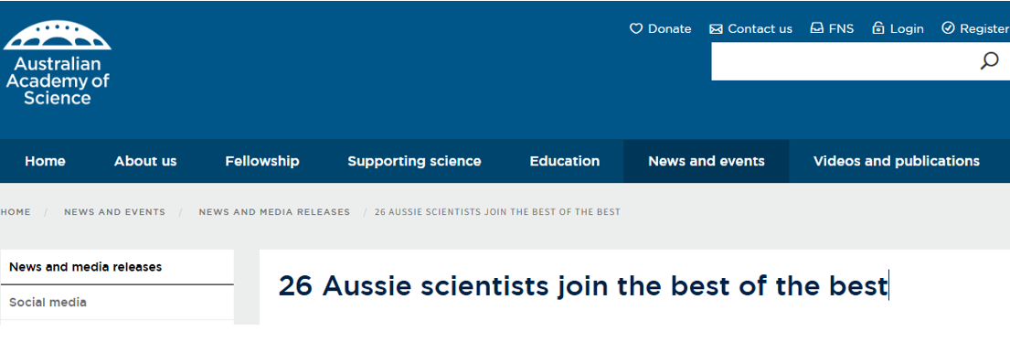The image size is (1010, 342).
Task: Open the Supporting science menu
Action: point(414,161)
